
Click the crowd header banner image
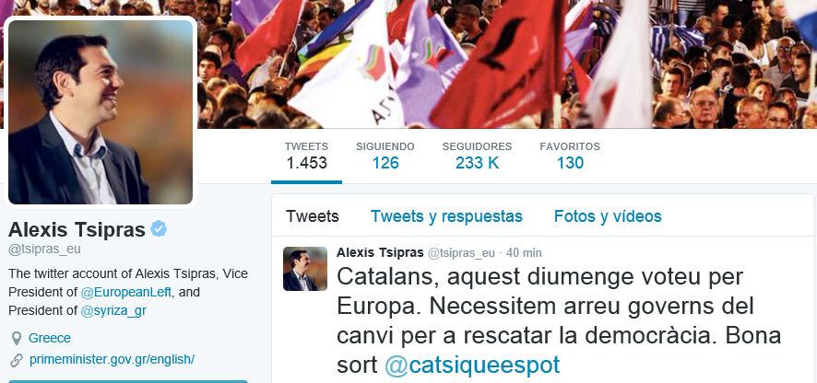click(505, 64)
